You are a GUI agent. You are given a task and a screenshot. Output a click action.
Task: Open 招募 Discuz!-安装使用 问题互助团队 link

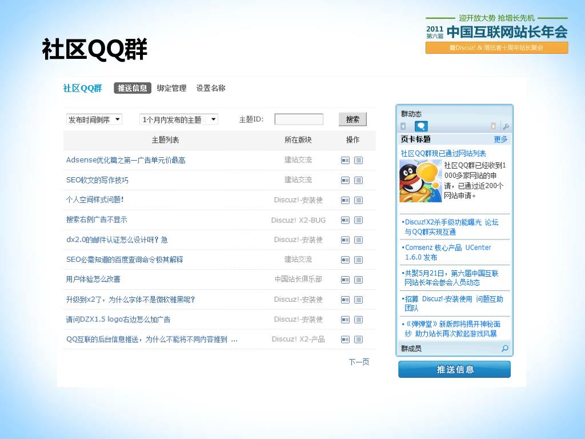(453, 303)
